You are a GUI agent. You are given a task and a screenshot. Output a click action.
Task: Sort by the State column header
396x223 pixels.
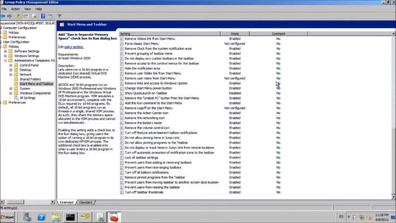click(235, 33)
